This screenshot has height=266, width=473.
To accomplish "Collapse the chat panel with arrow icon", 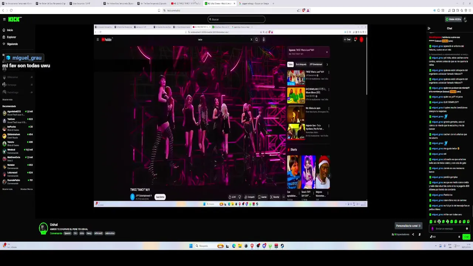I will coord(429,28).
